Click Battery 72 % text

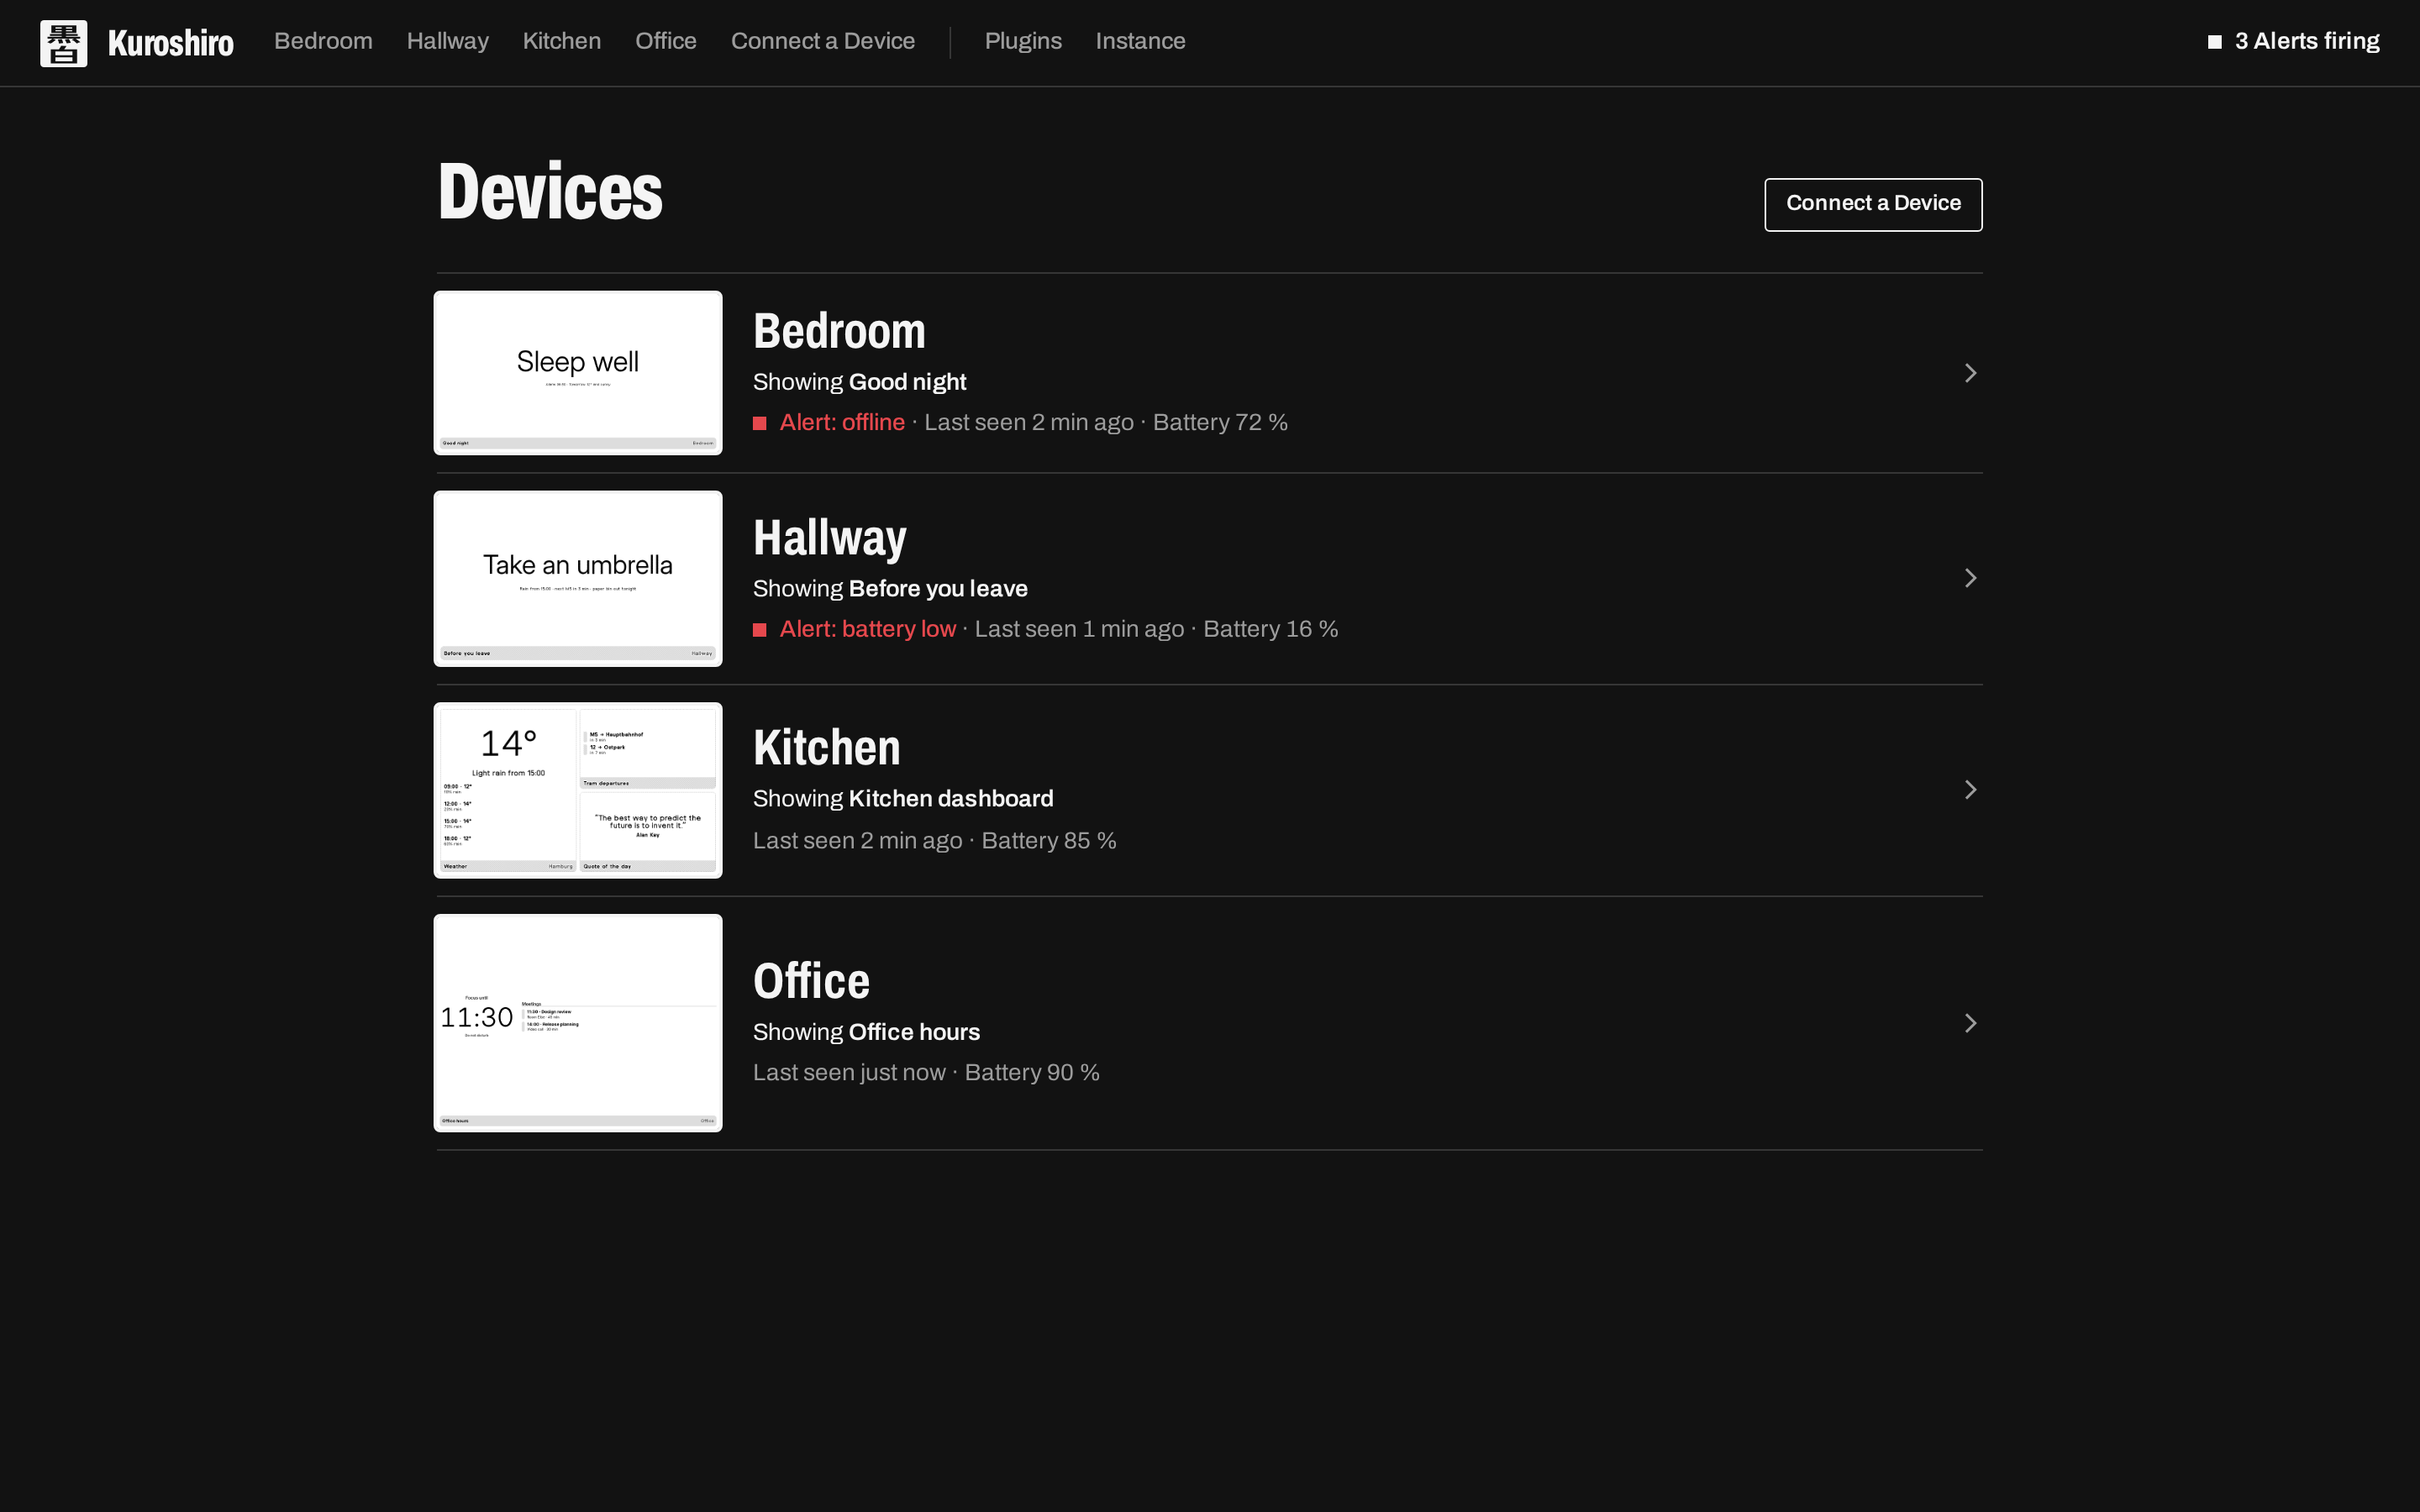[x=1220, y=422]
